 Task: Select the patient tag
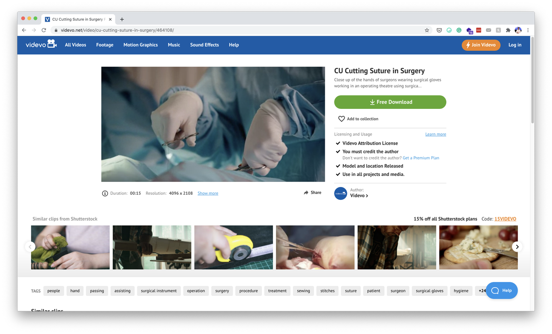374,291
